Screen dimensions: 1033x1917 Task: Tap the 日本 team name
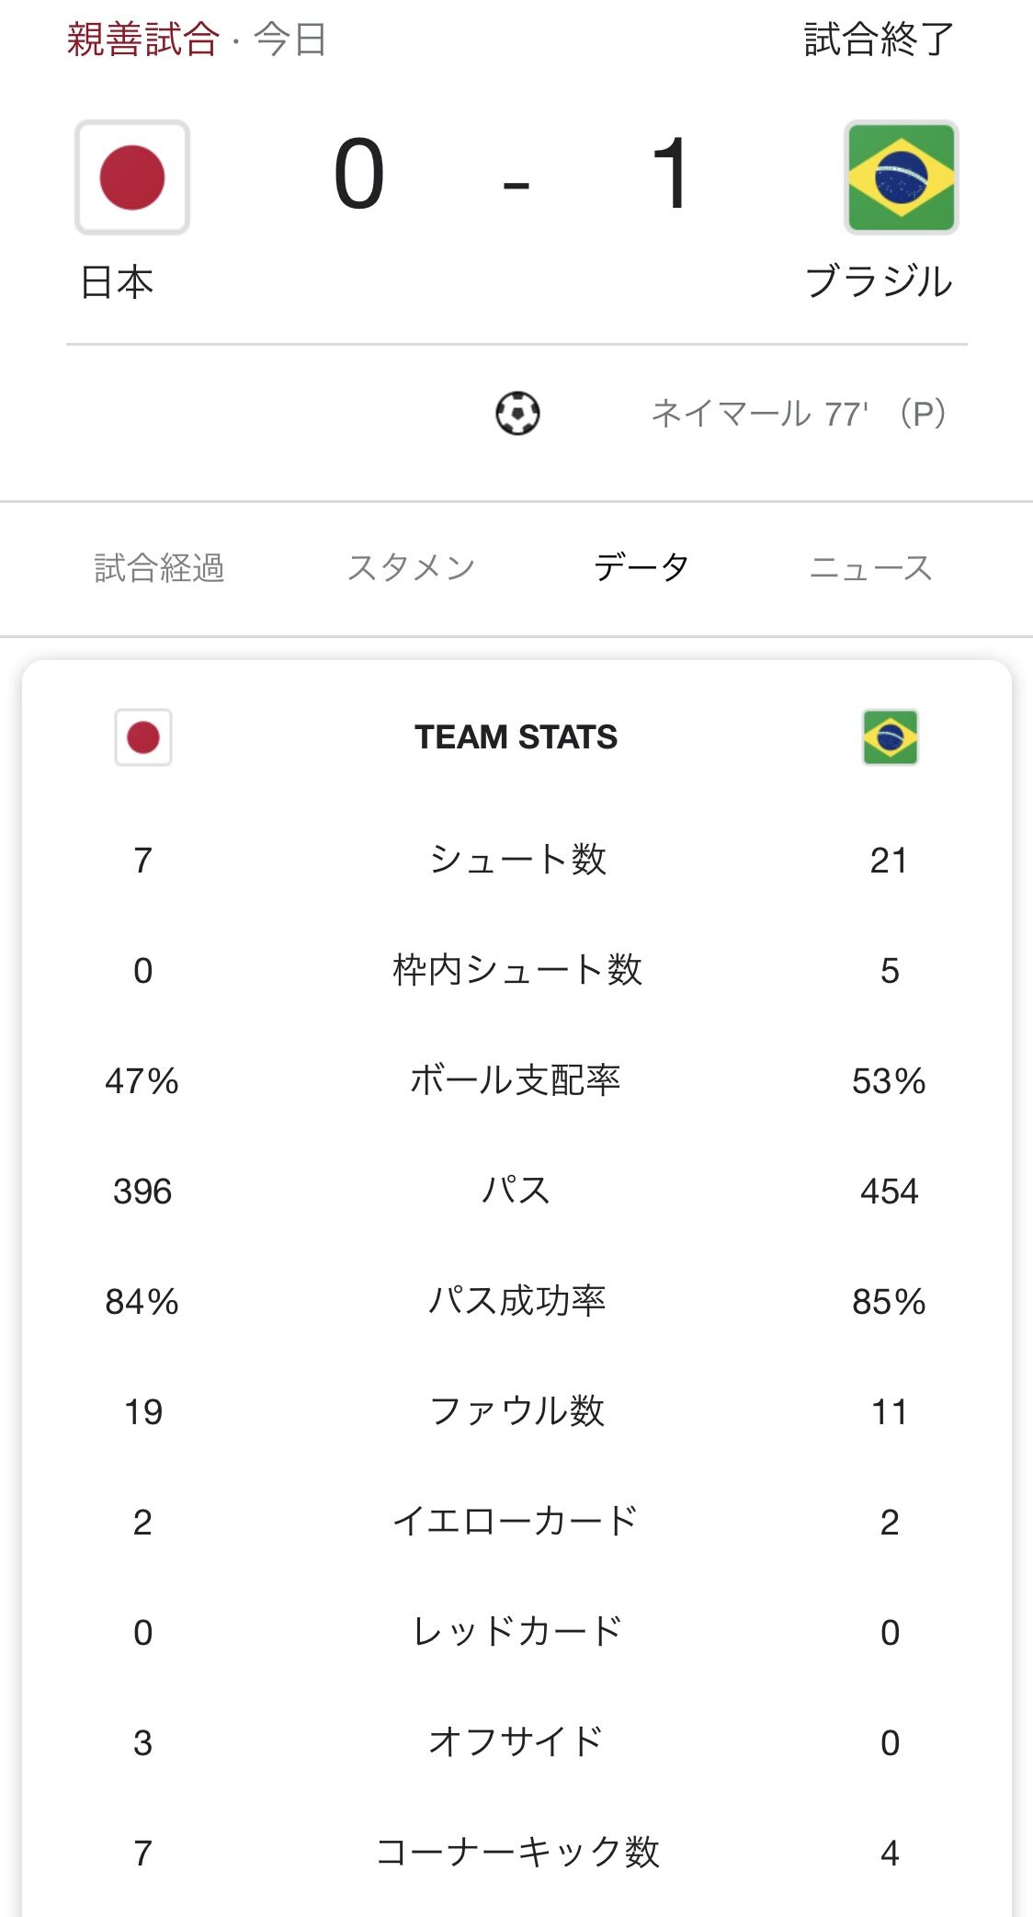point(117,282)
